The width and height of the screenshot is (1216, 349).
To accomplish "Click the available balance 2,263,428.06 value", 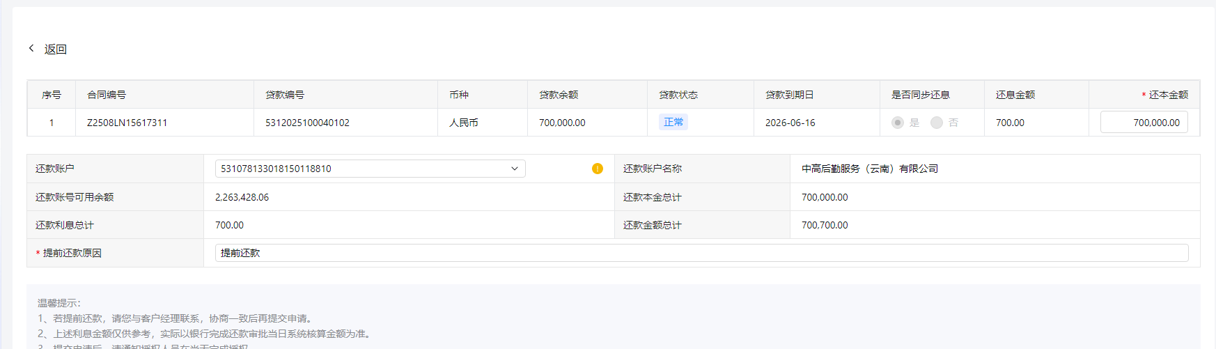I will tap(242, 197).
